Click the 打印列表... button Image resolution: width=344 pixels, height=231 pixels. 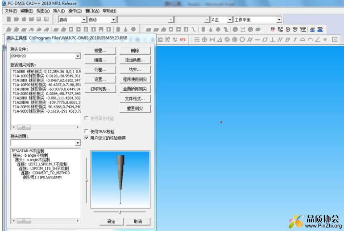click(100, 89)
